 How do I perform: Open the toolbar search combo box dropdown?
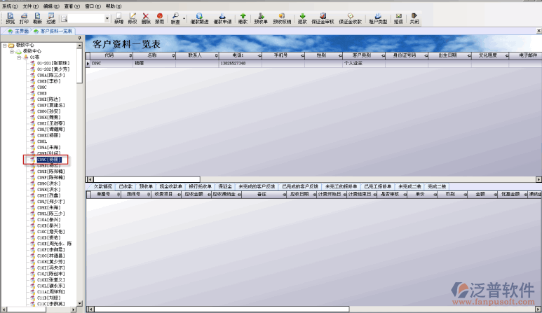pos(107,18)
